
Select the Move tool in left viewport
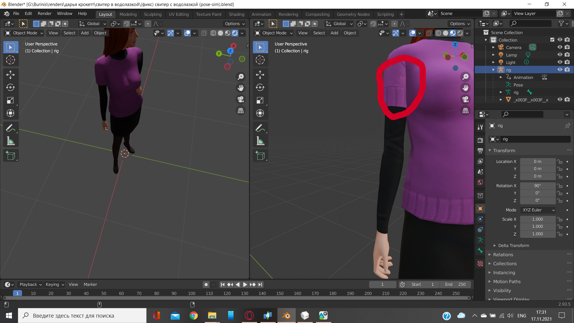tap(10, 74)
